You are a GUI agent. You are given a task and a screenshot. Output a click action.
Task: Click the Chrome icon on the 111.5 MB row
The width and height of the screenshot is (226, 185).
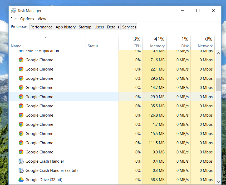(21, 143)
